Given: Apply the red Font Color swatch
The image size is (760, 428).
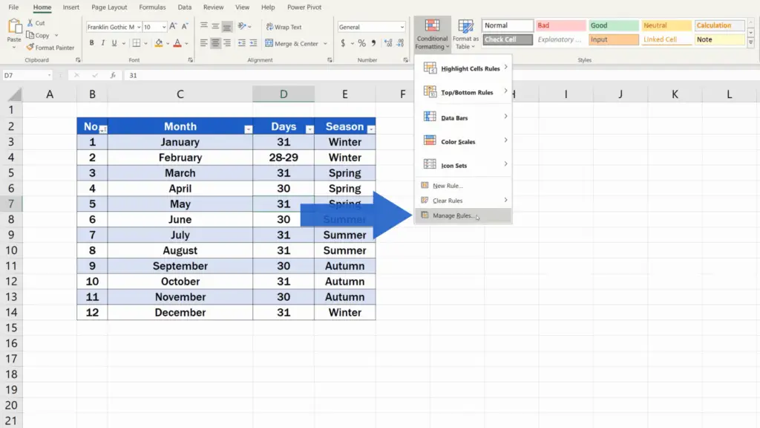Looking at the screenshot, I should 177,43.
